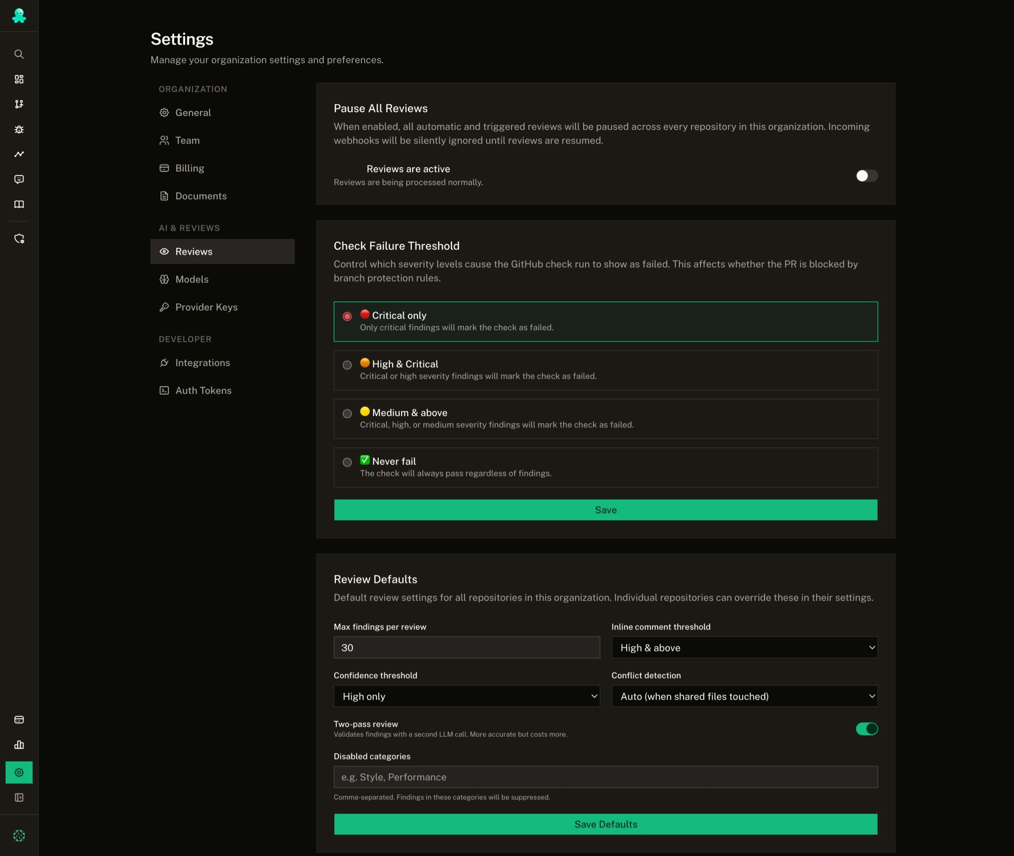Toggle the Pause All Reviews switch
This screenshot has height=856, width=1014.
(x=866, y=176)
